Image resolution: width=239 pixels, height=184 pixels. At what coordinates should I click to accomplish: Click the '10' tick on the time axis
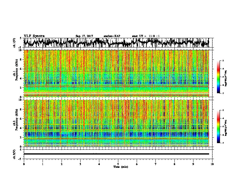click(212, 164)
